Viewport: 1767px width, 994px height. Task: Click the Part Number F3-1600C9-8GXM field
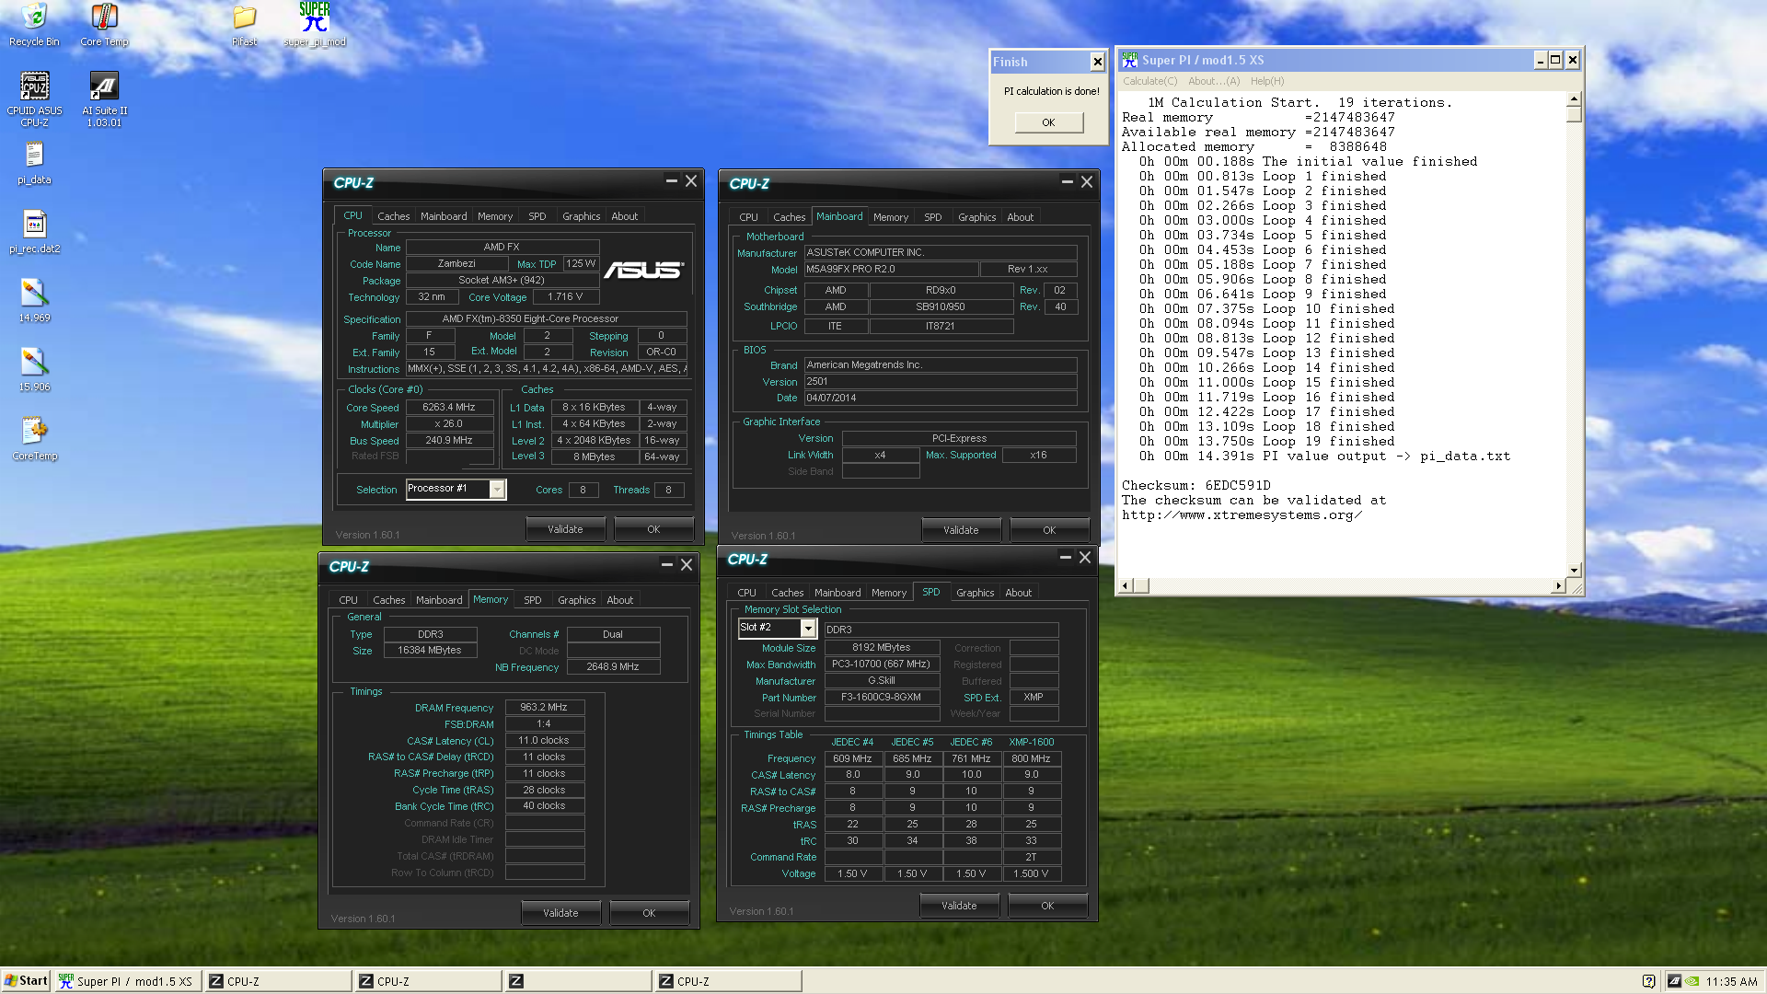pyautogui.click(x=882, y=698)
